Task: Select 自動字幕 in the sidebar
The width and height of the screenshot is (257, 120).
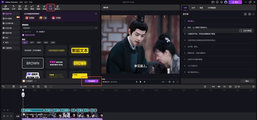Action: click(11, 14)
